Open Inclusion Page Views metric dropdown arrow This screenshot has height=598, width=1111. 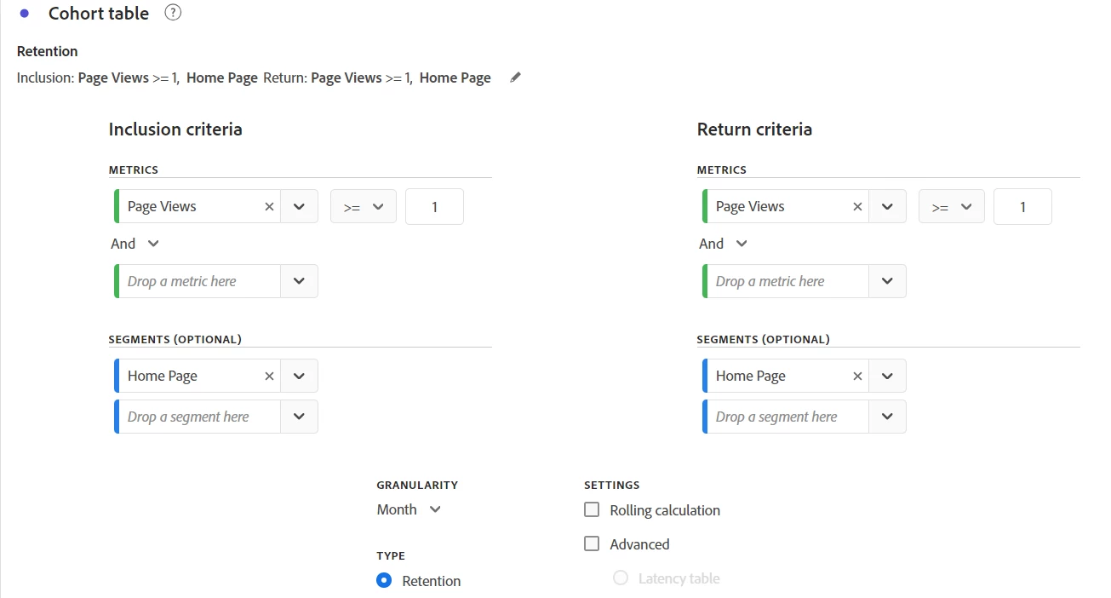click(x=299, y=206)
